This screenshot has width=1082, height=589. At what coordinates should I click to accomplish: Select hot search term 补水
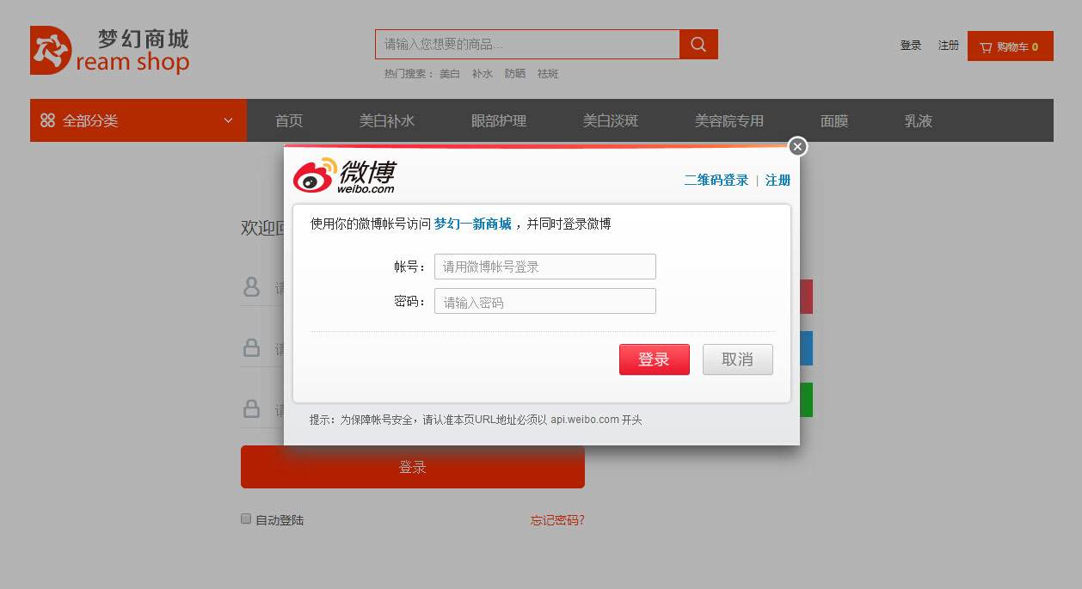(483, 74)
